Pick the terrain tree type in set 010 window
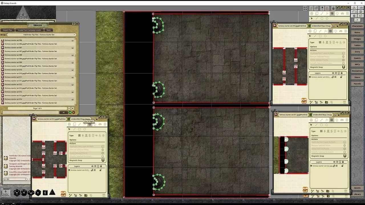The height and width of the screenshot is (205, 365). (323, 42)
